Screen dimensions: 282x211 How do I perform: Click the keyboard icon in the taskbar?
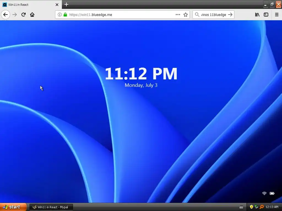[x=241, y=207]
